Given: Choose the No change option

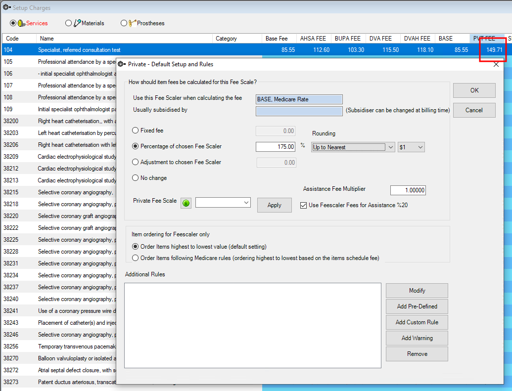Looking at the screenshot, I should tap(135, 178).
